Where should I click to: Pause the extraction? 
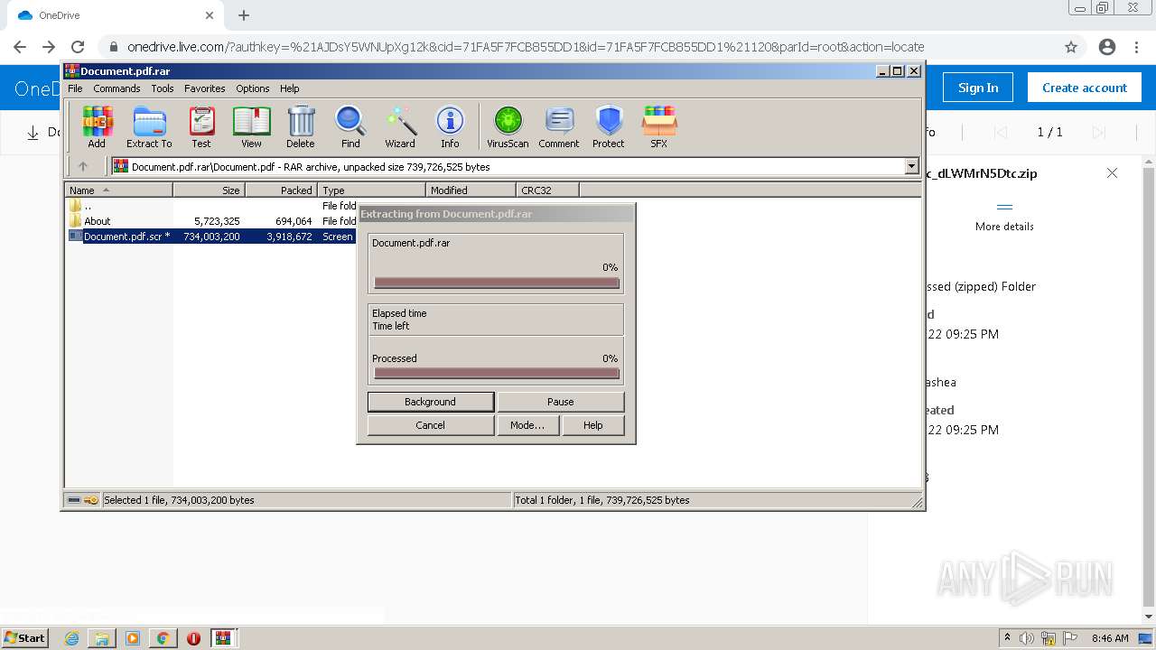pos(561,402)
